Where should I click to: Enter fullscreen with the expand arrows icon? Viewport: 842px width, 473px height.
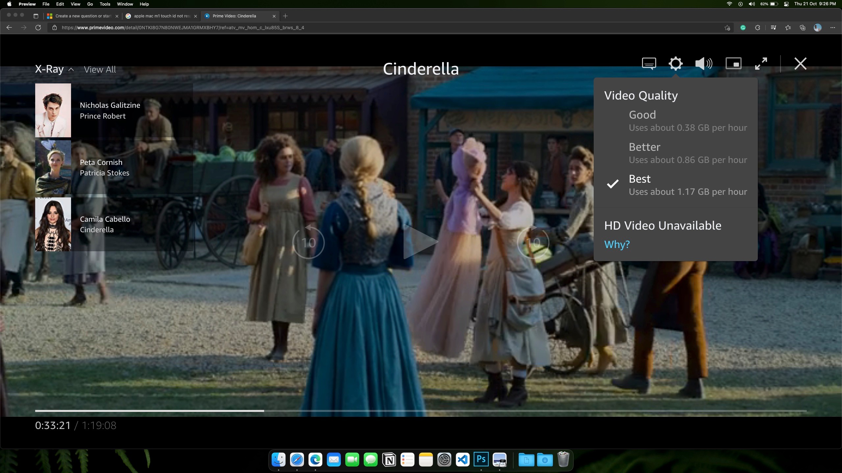(761, 63)
